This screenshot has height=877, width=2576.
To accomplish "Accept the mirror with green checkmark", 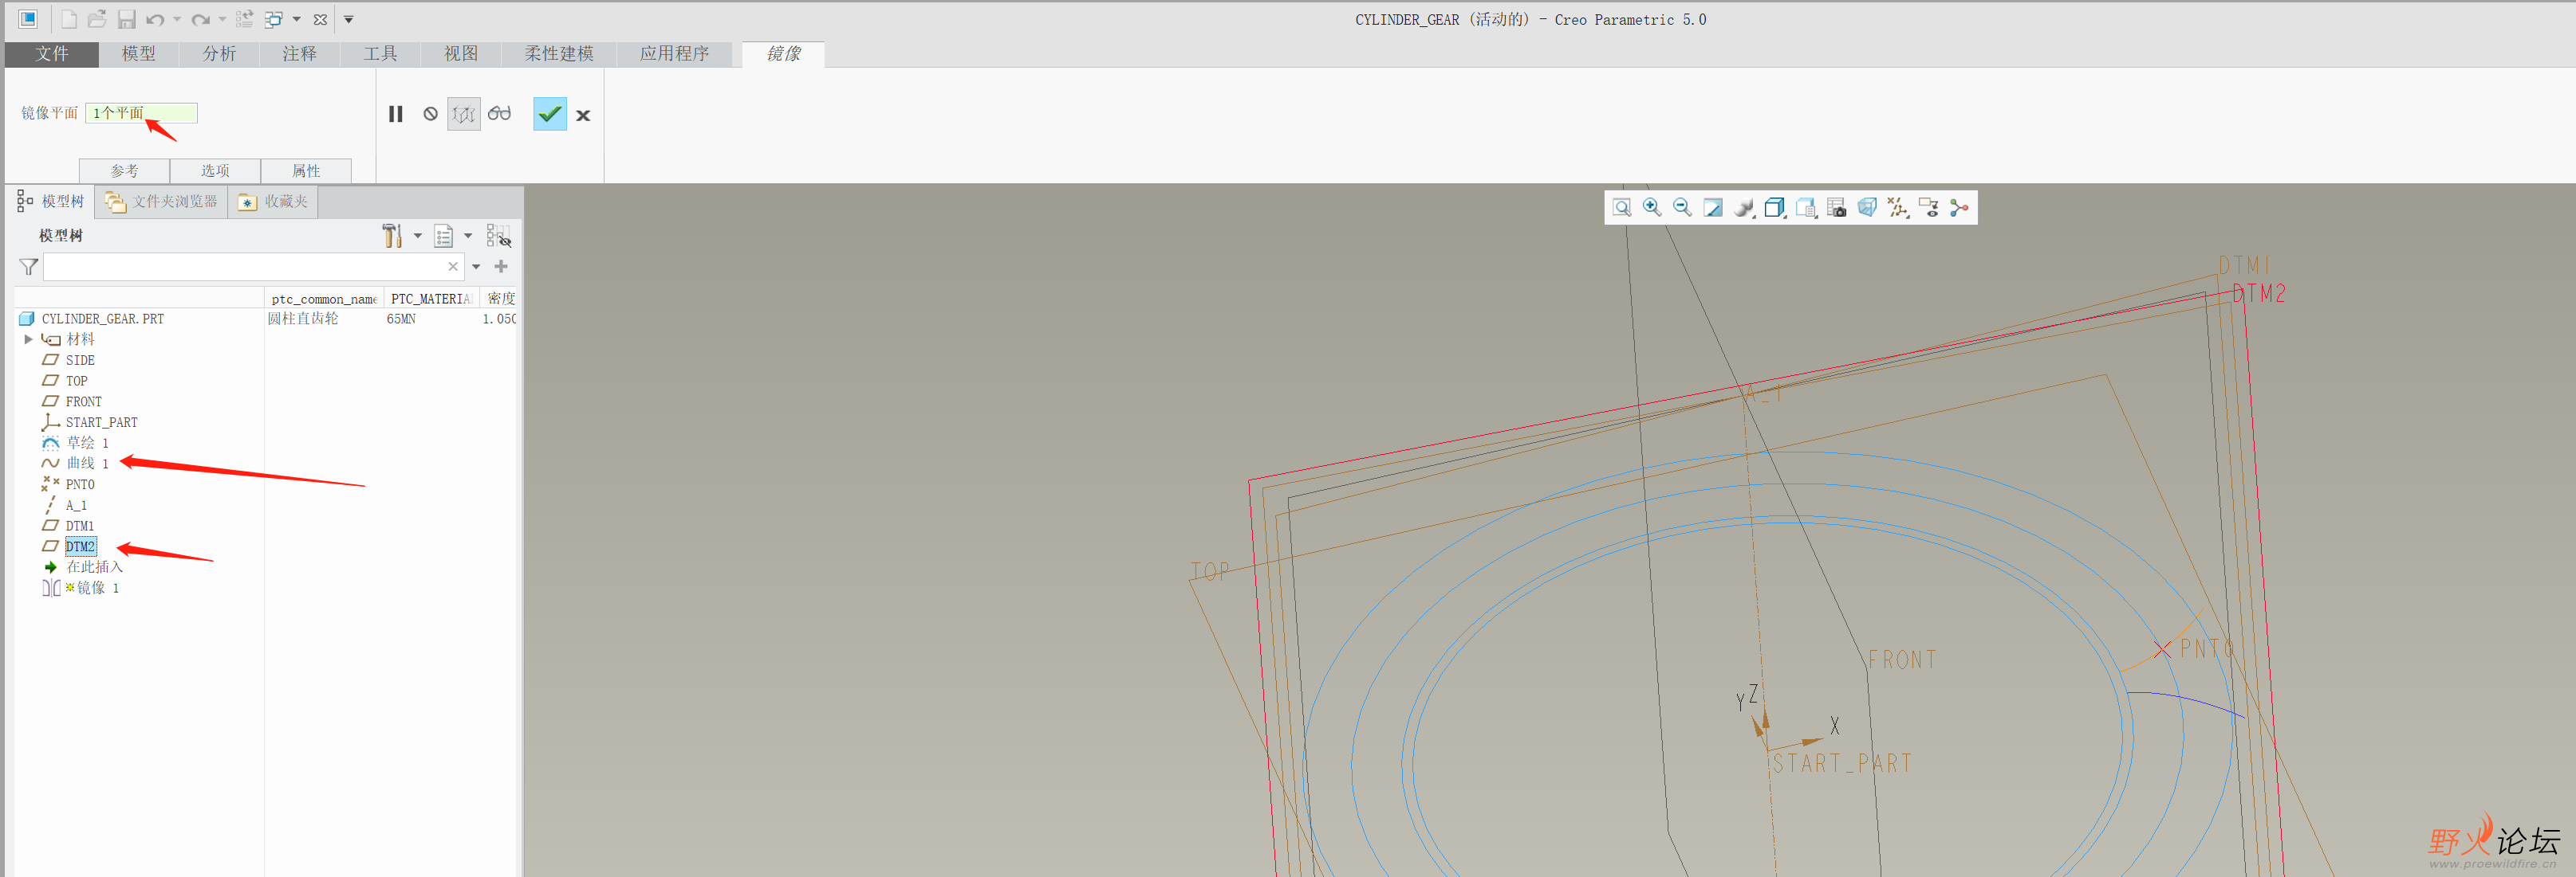I will [550, 114].
